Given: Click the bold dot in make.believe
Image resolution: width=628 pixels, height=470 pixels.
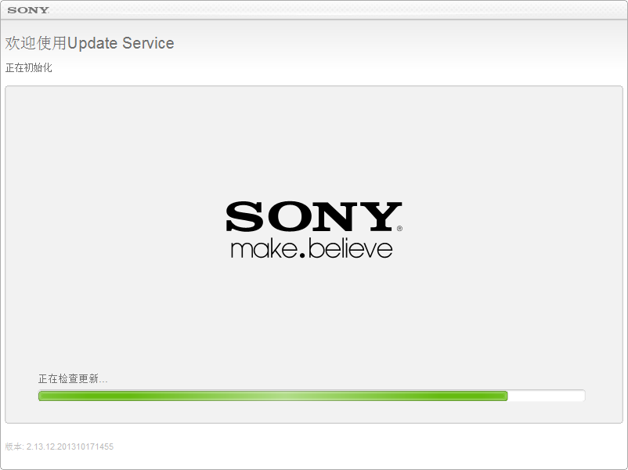Looking at the screenshot, I should pyautogui.click(x=302, y=255).
